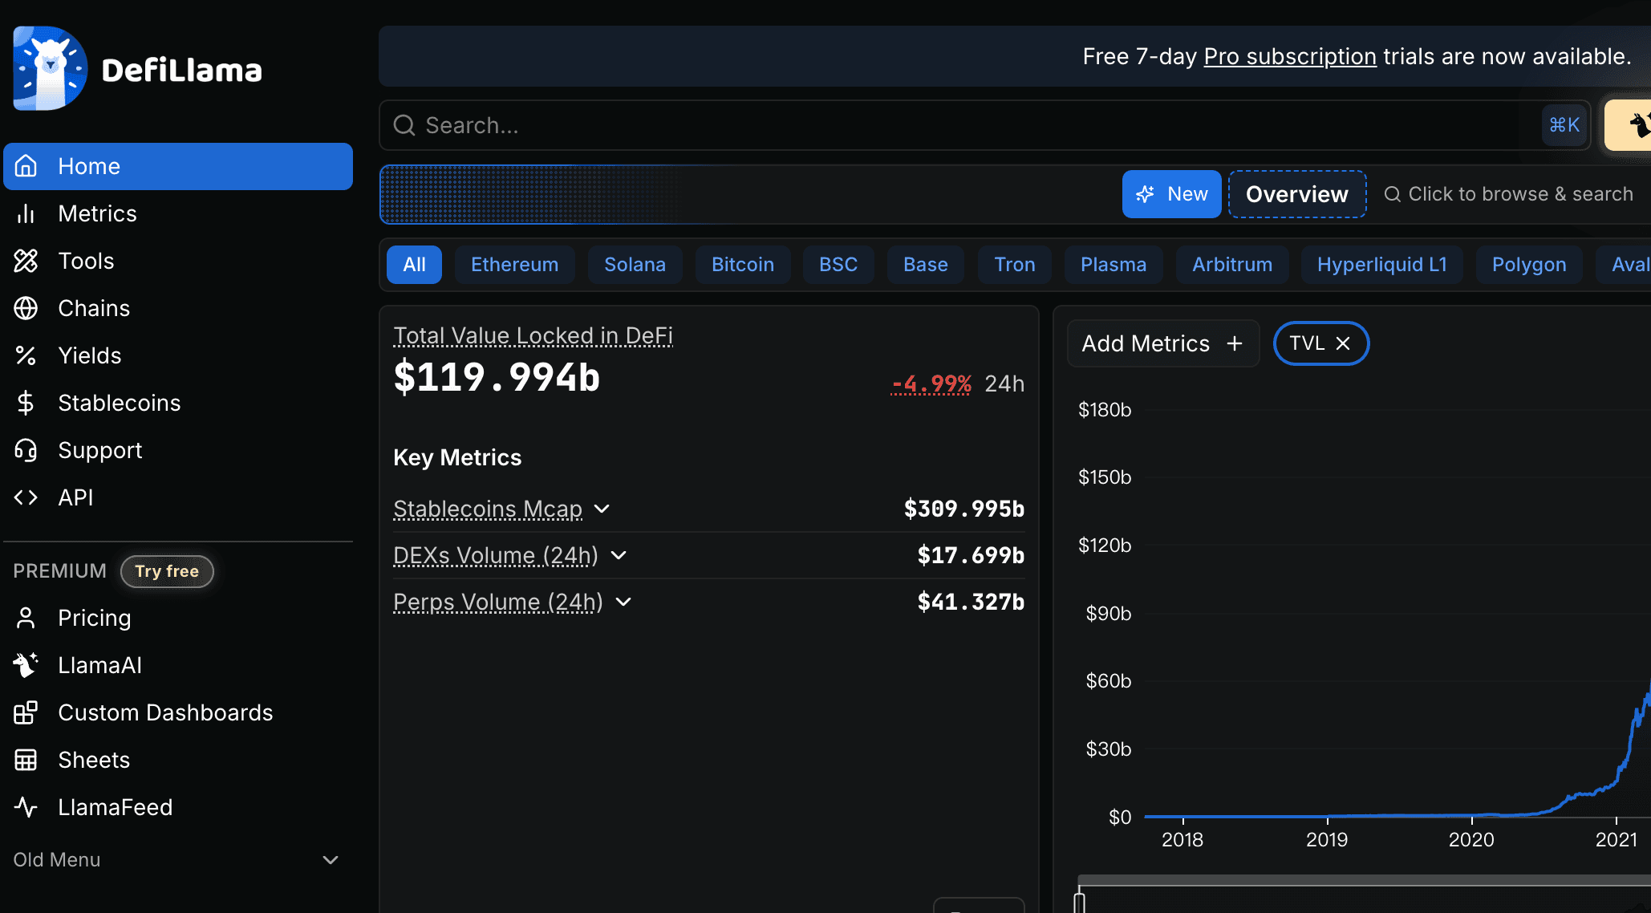The height and width of the screenshot is (913, 1651).
Task: Click the Metrics bar-chart icon in the sidebar
Action: click(x=26, y=213)
